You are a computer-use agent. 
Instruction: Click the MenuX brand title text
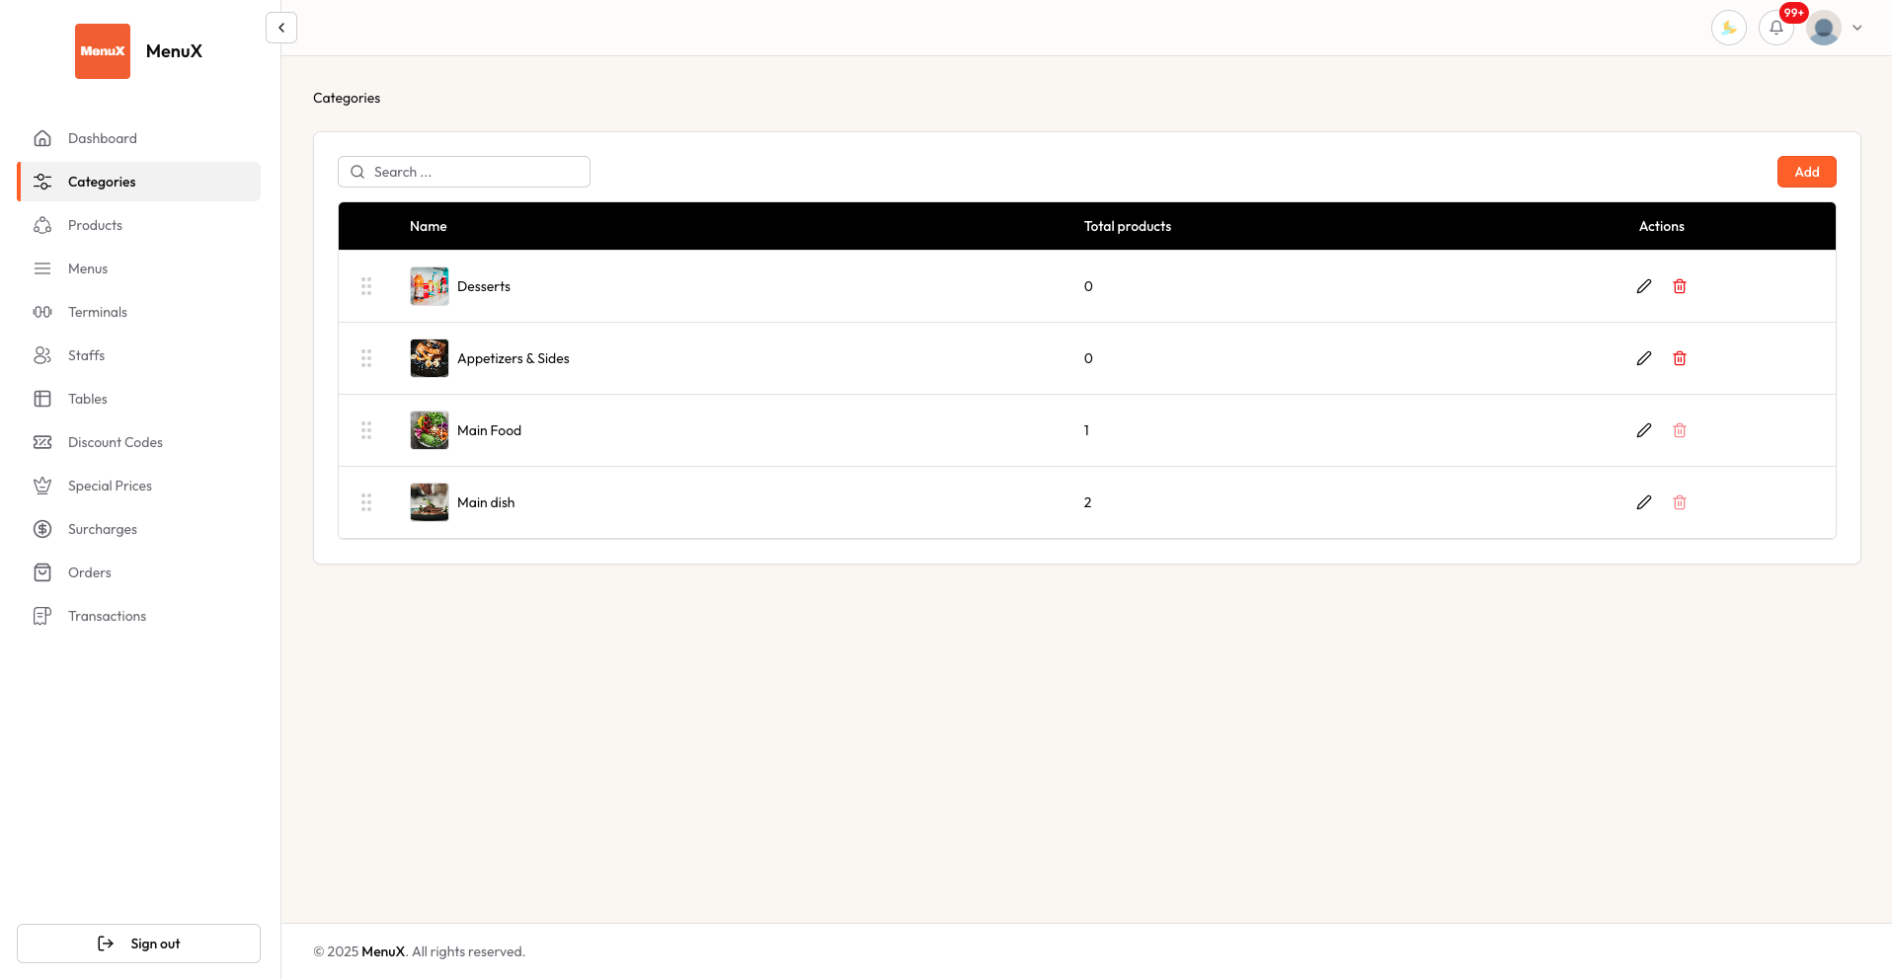click(174, 51)
